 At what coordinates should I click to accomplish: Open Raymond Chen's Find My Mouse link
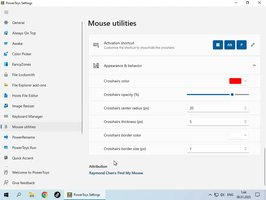[x=116, y=173]
